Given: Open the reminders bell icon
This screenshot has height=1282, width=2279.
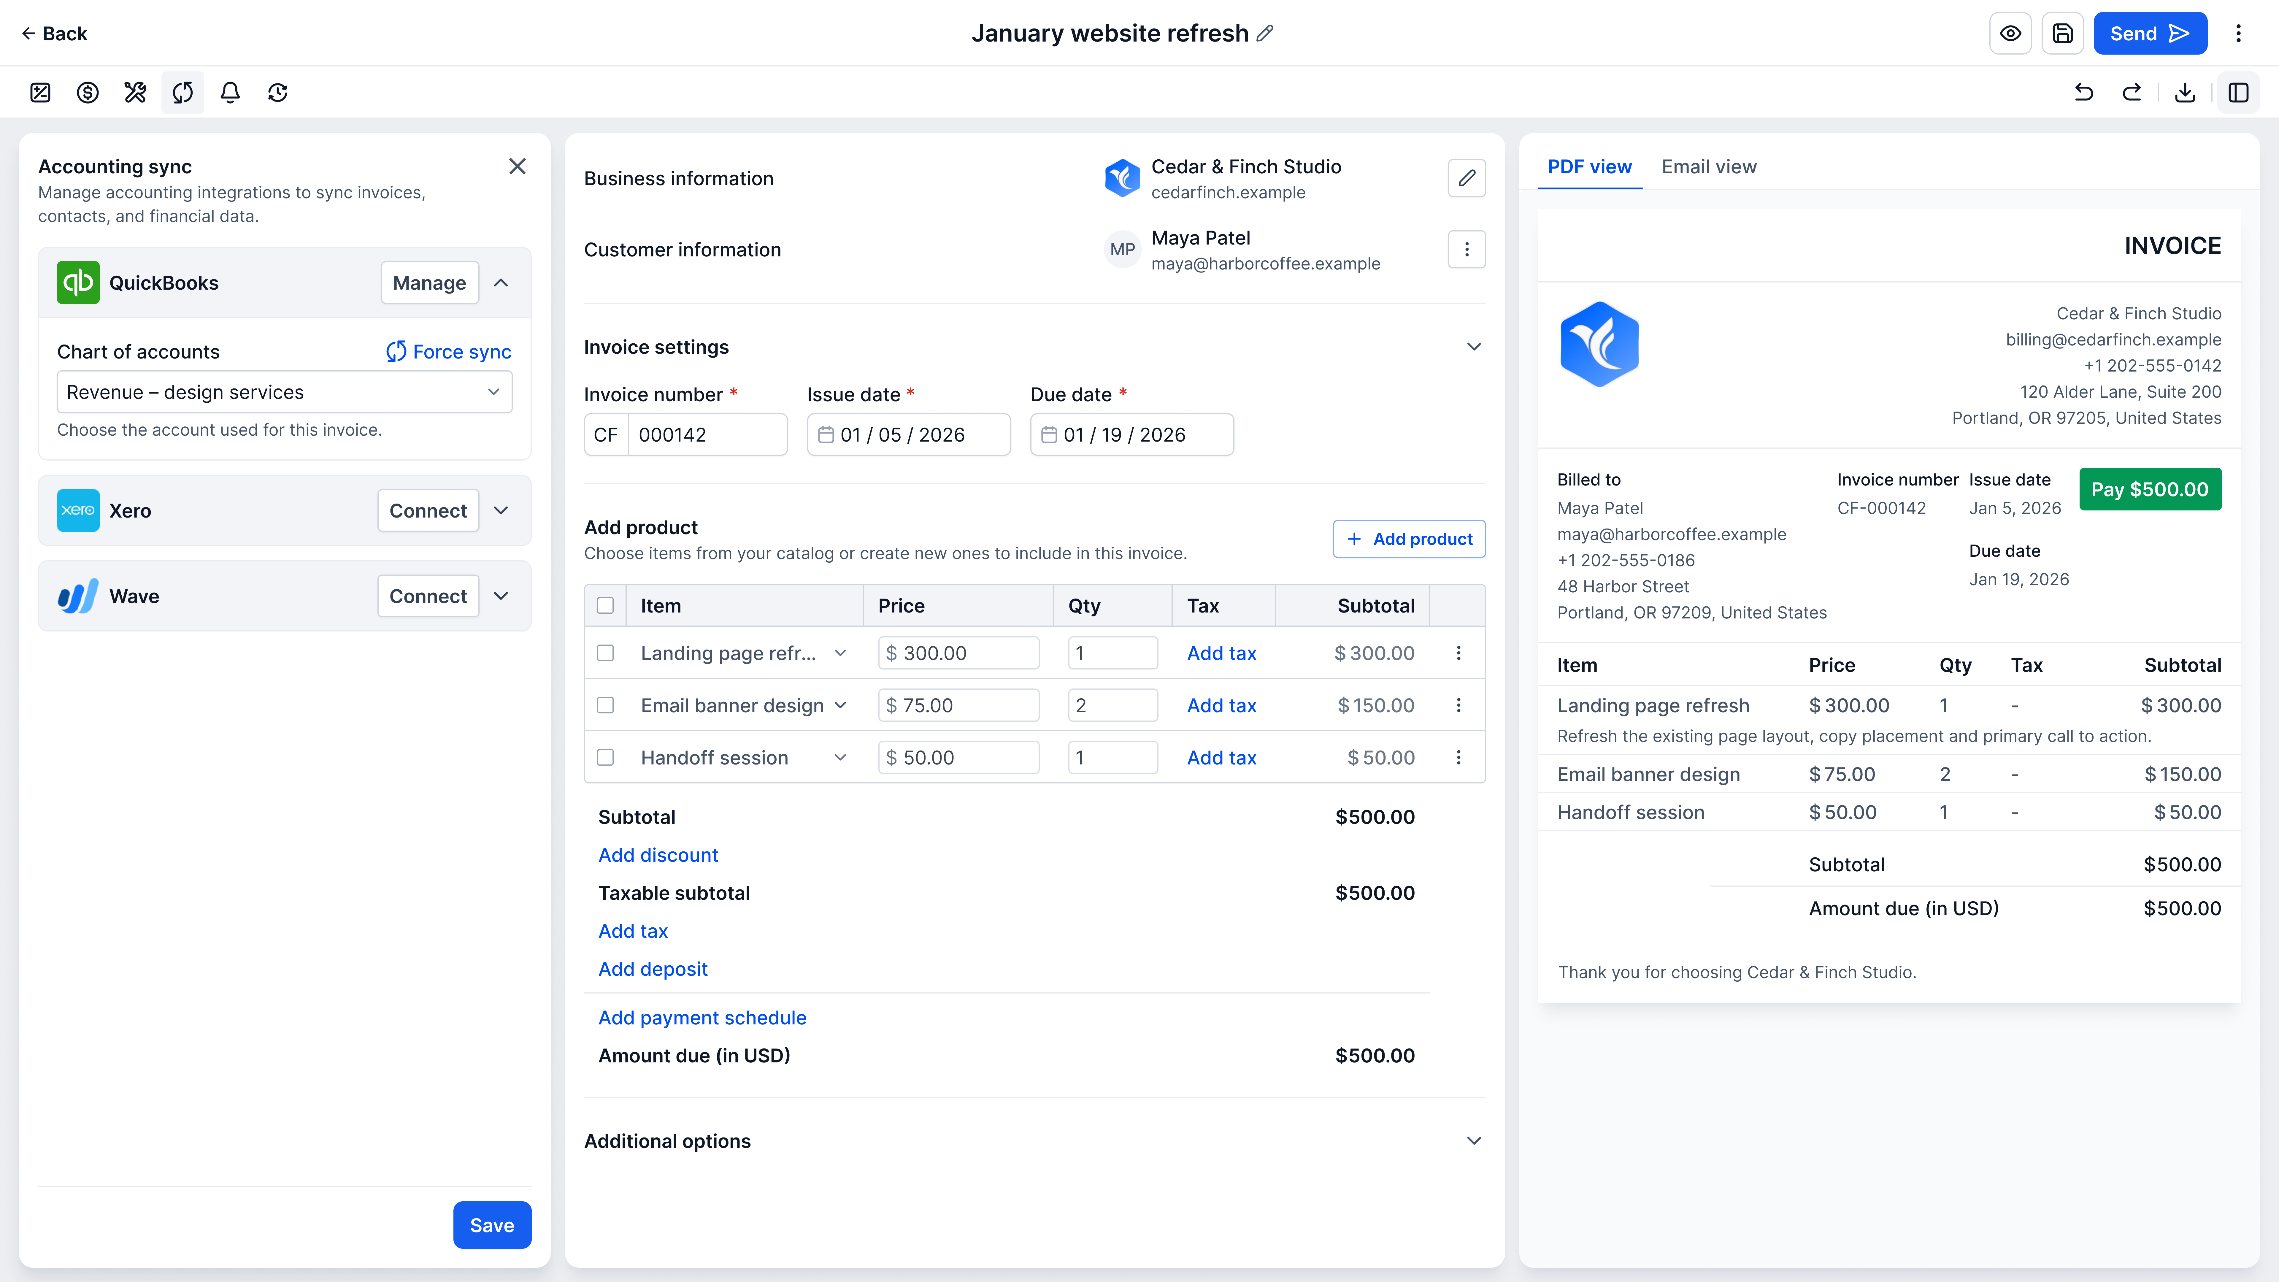Looking at the screenshot, I should coord(230,93).
